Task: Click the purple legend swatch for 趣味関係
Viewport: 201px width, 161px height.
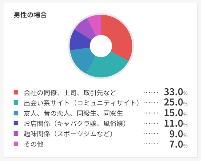Action: (x=16, y=134)
